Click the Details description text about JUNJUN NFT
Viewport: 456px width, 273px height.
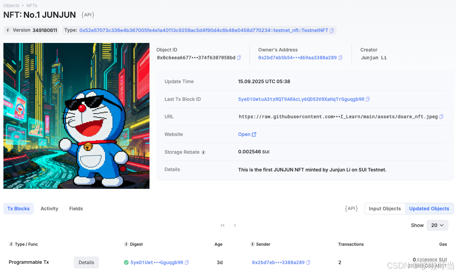pyautogui.click(x=312, y=169)
